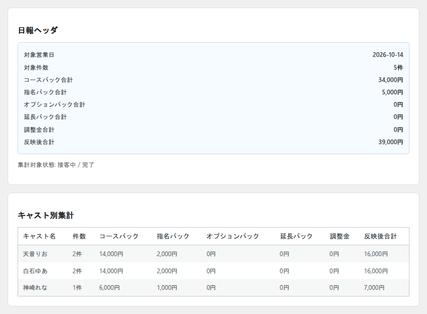Select the 対象営業日 label
The height and width of the screenshot is (314, 427).
click(39, 55)
